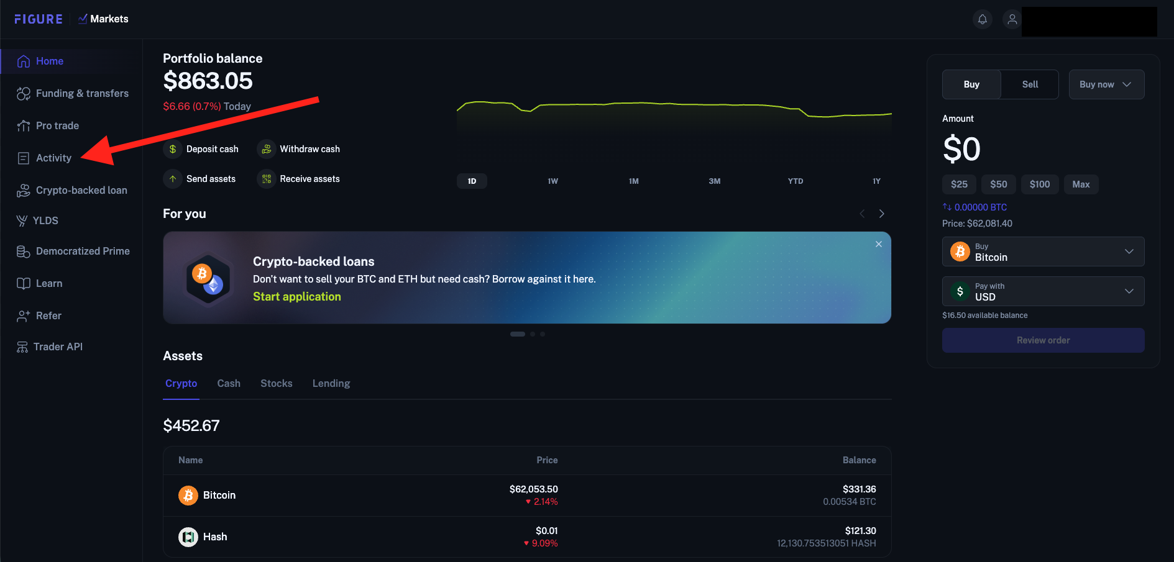
Task: Open the Lending assets tab
Action: [x=331, y=383]
